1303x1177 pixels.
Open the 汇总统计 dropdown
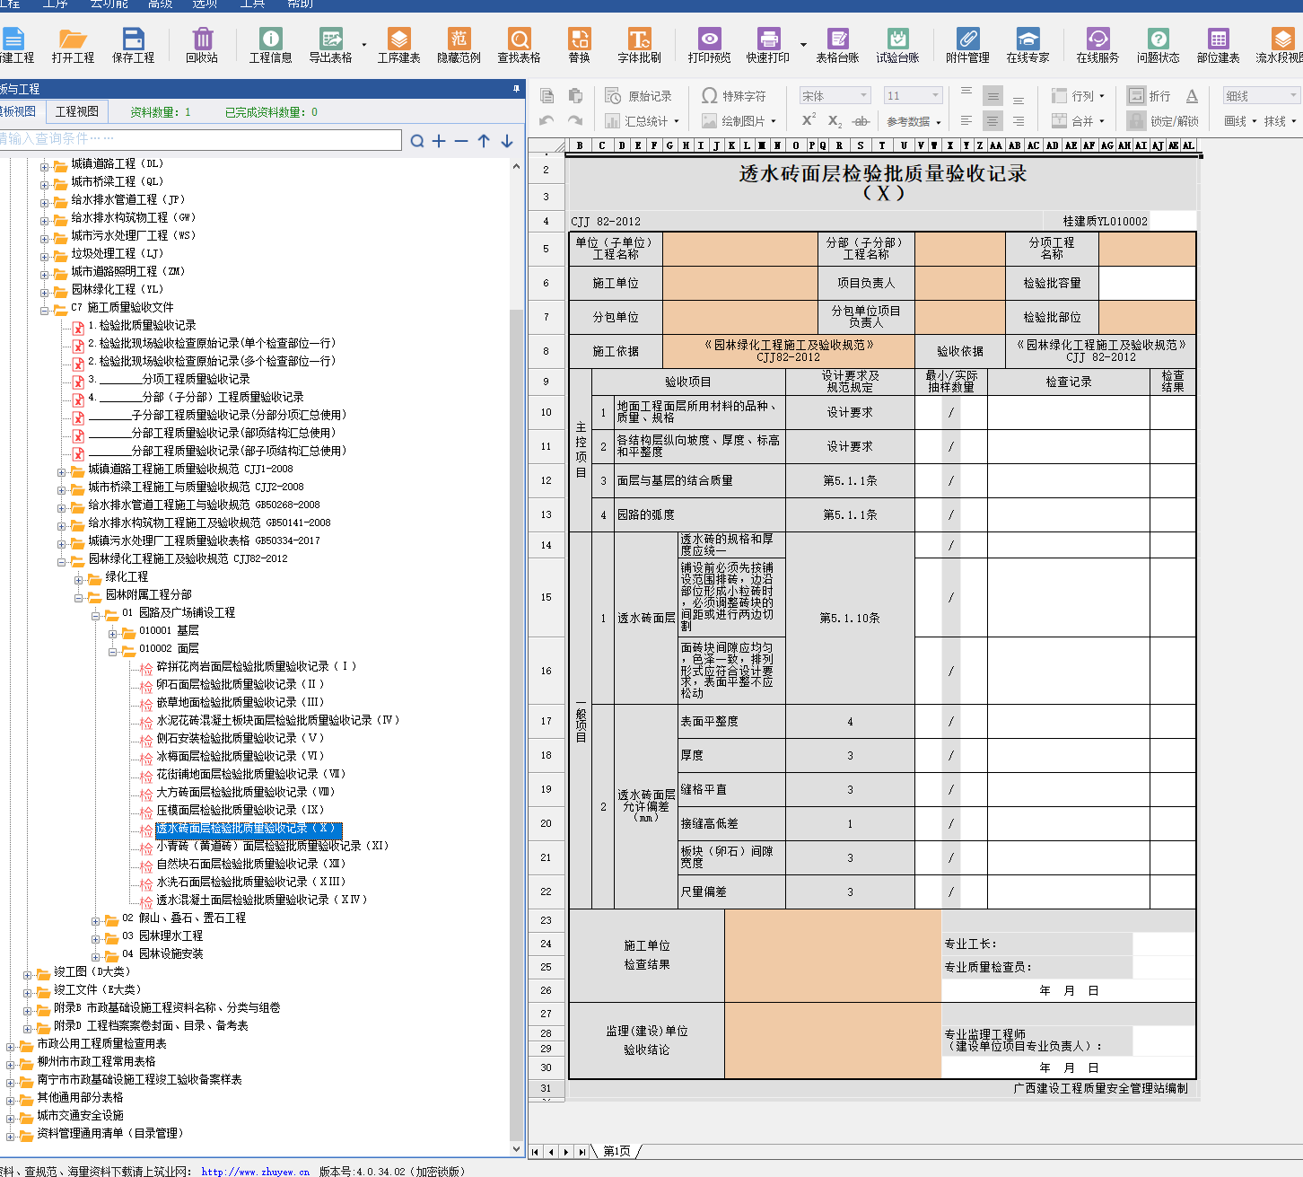643,121
